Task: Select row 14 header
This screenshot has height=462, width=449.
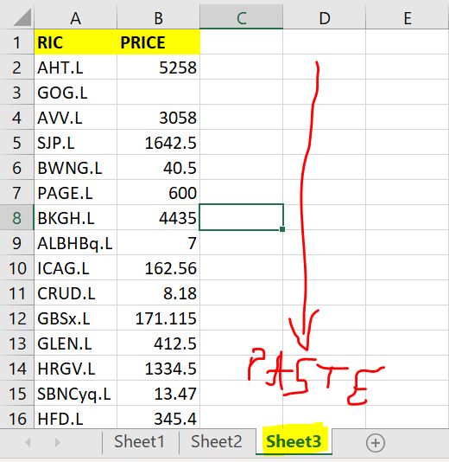Action: coord(16,368)
